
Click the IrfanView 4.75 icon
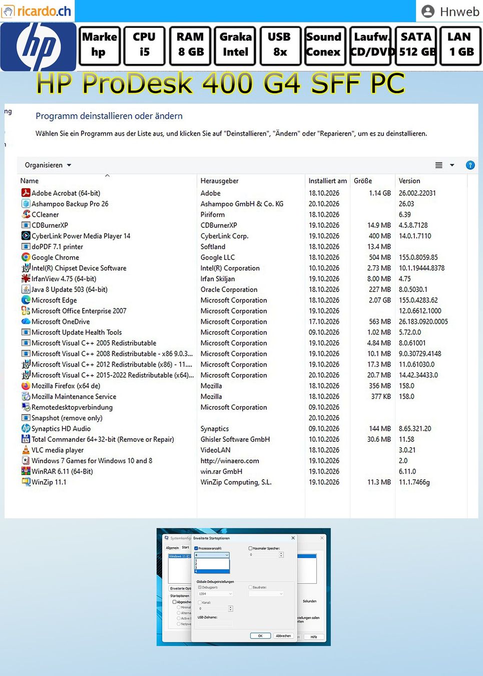coord(26,278)
